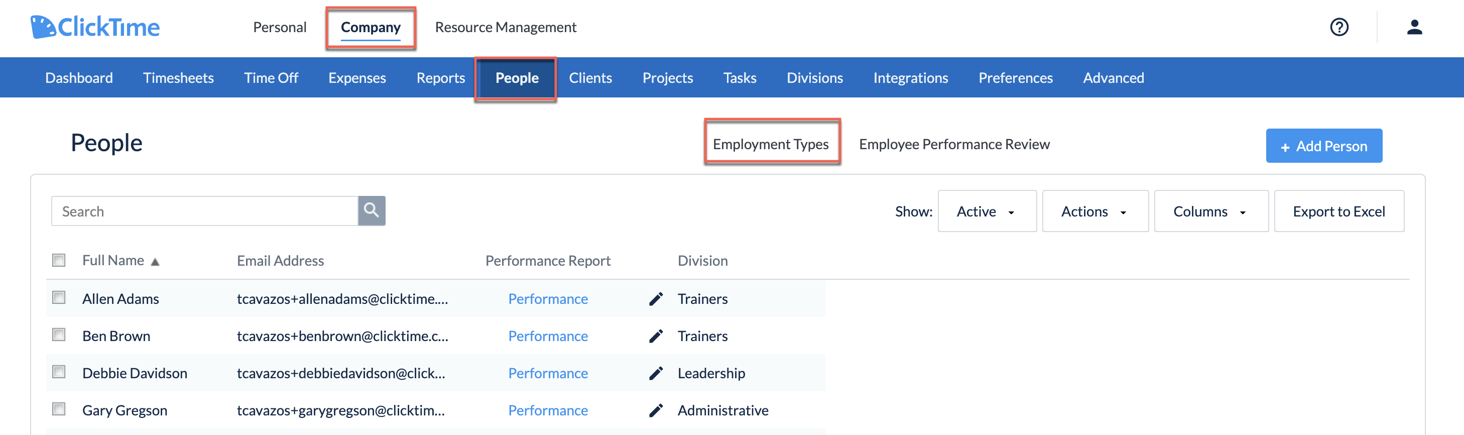
Task: Open the Preferences menu item
Action: click(1016, 77)
